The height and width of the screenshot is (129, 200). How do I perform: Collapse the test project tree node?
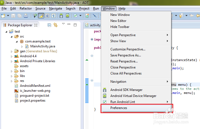[6, 32]
